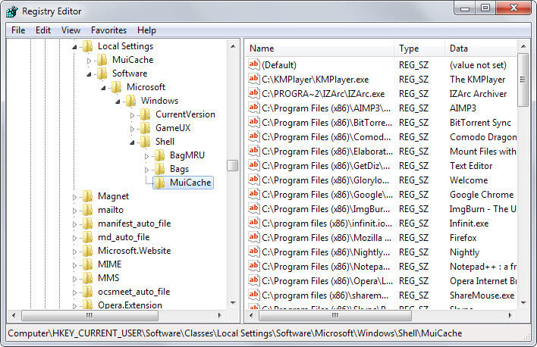The height and width of the screenshot is (347, 537).
Task: Click the tree pane horizontal scrollbar thumb
Action: (x=89, y=315)
